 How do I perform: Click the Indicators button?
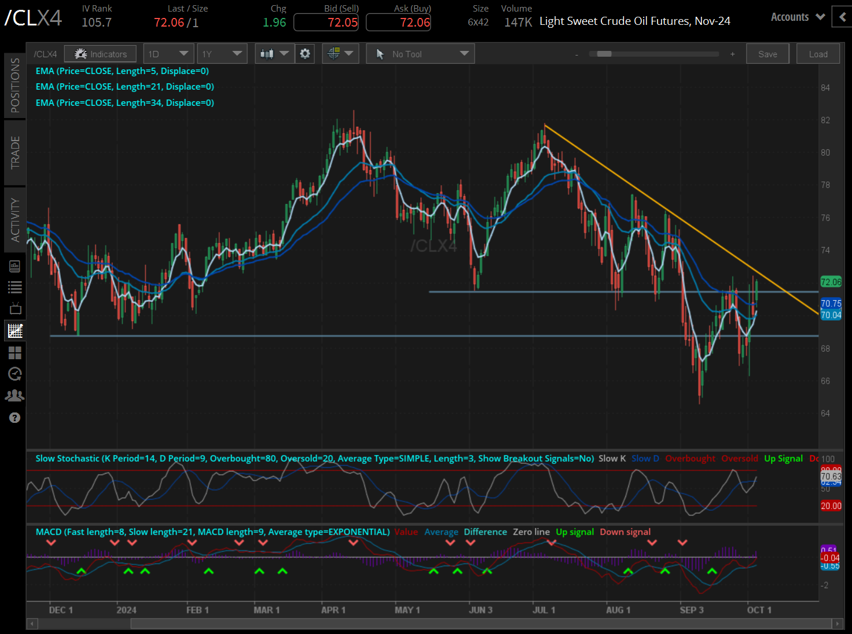(x=100, y=54)
